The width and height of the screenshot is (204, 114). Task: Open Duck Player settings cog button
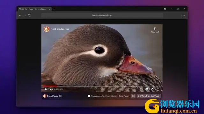point(133,96)
